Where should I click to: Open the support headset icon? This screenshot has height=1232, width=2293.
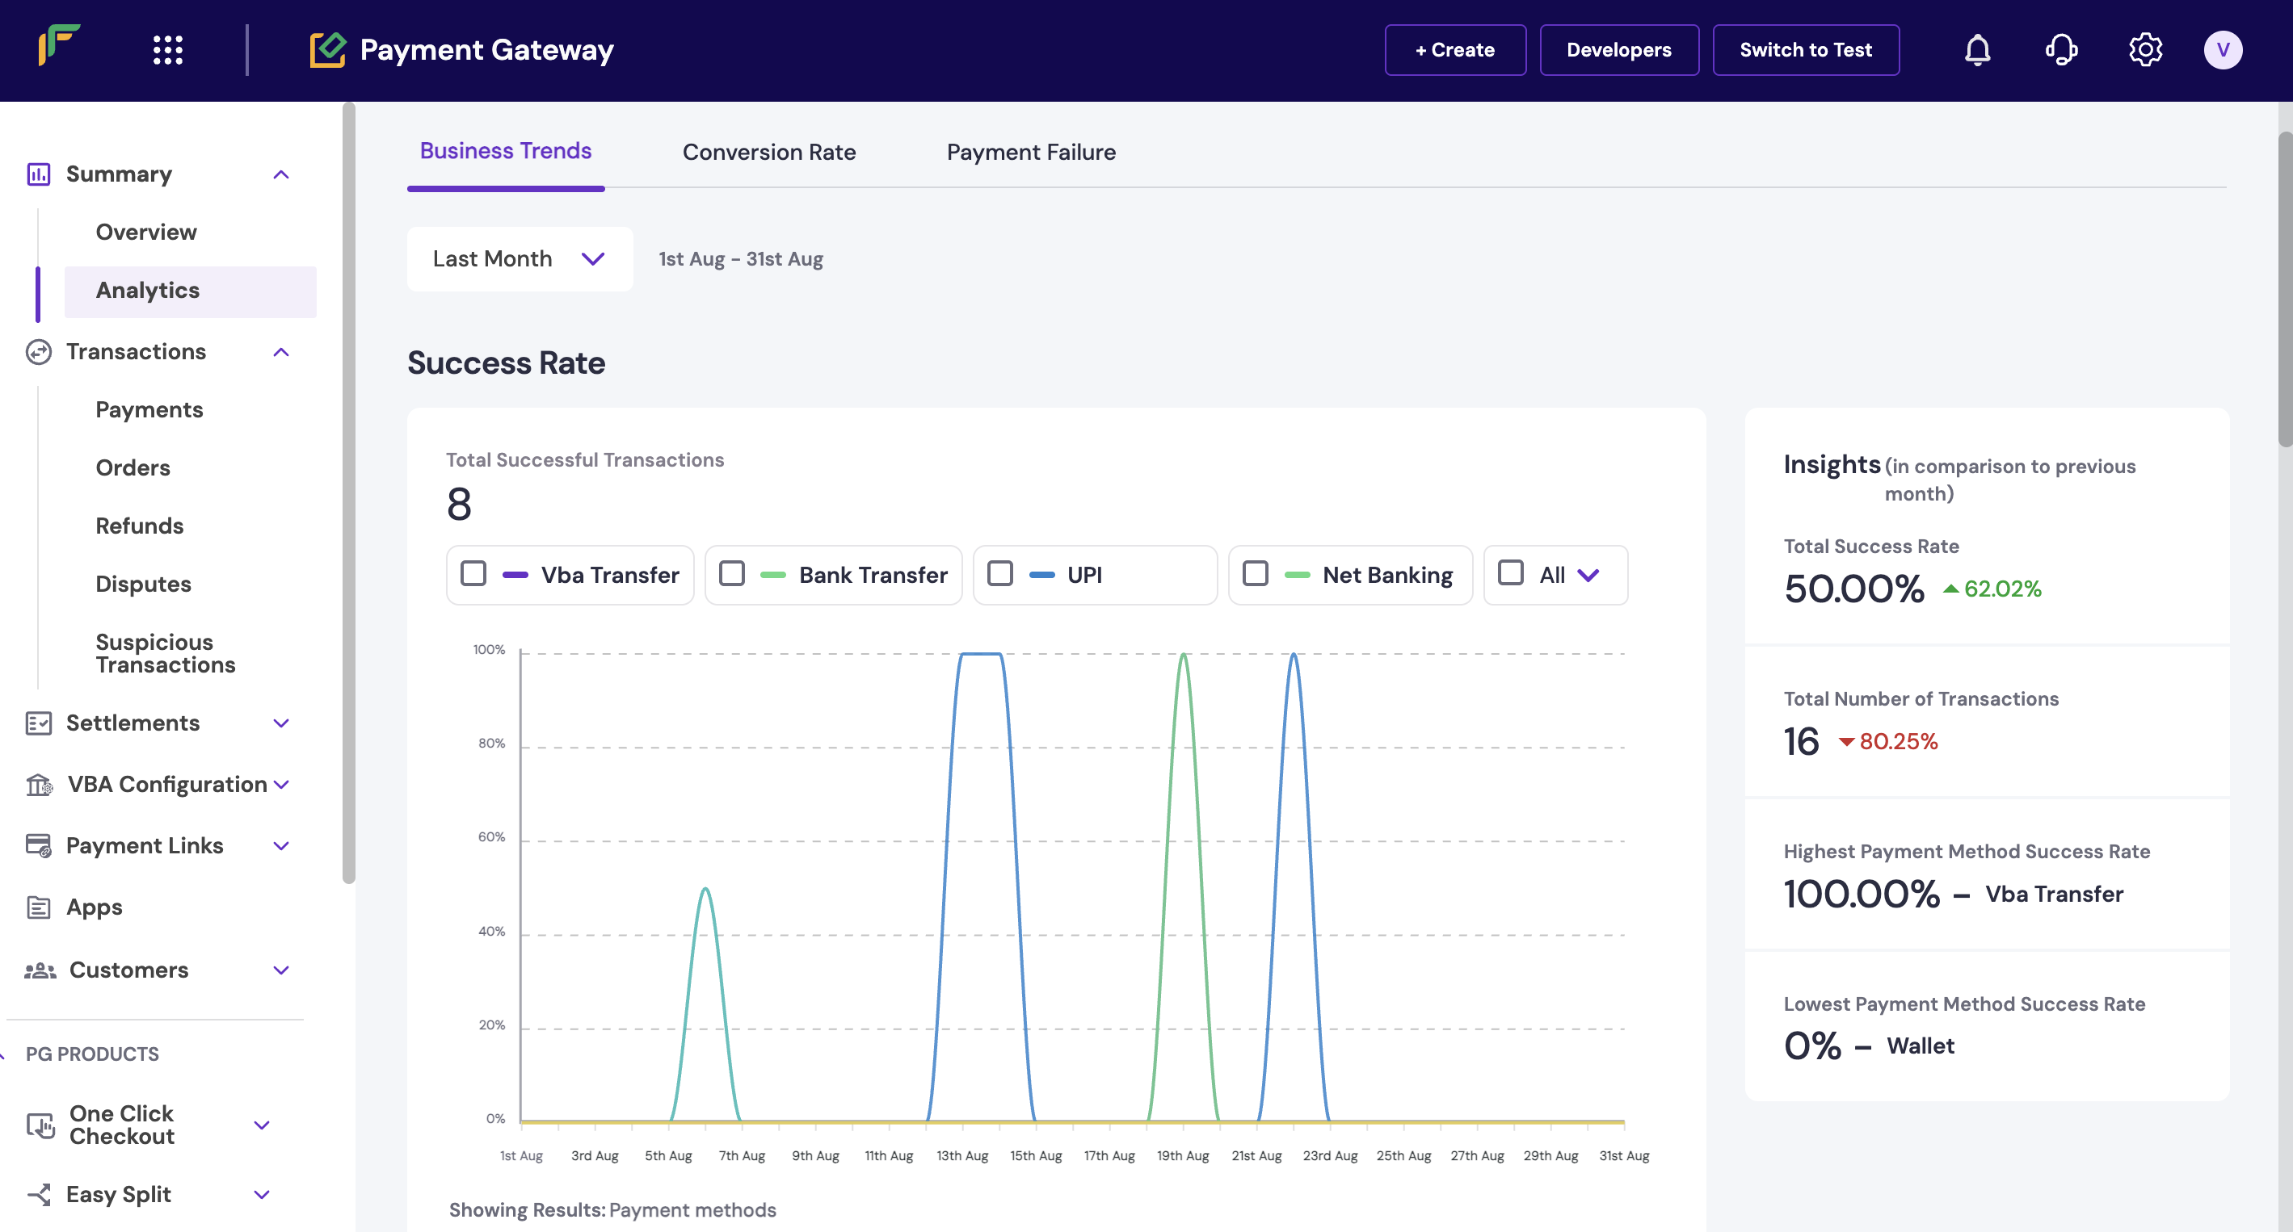click(2060, 50)
